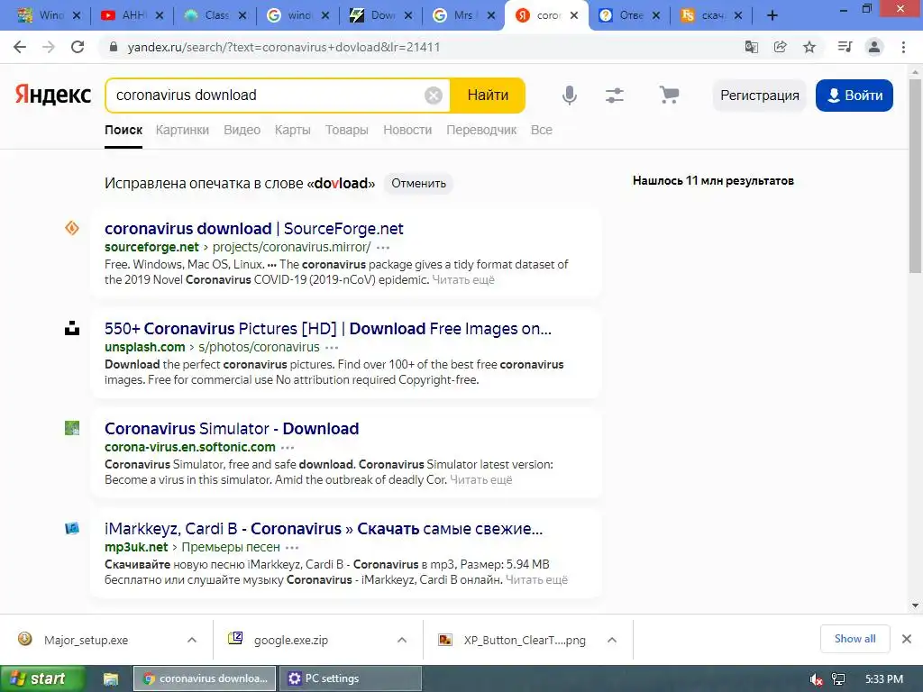Open the taskbar folder icon
This screenshot has width=923, height=692.
pyautogui.click(x=111, y=679)
